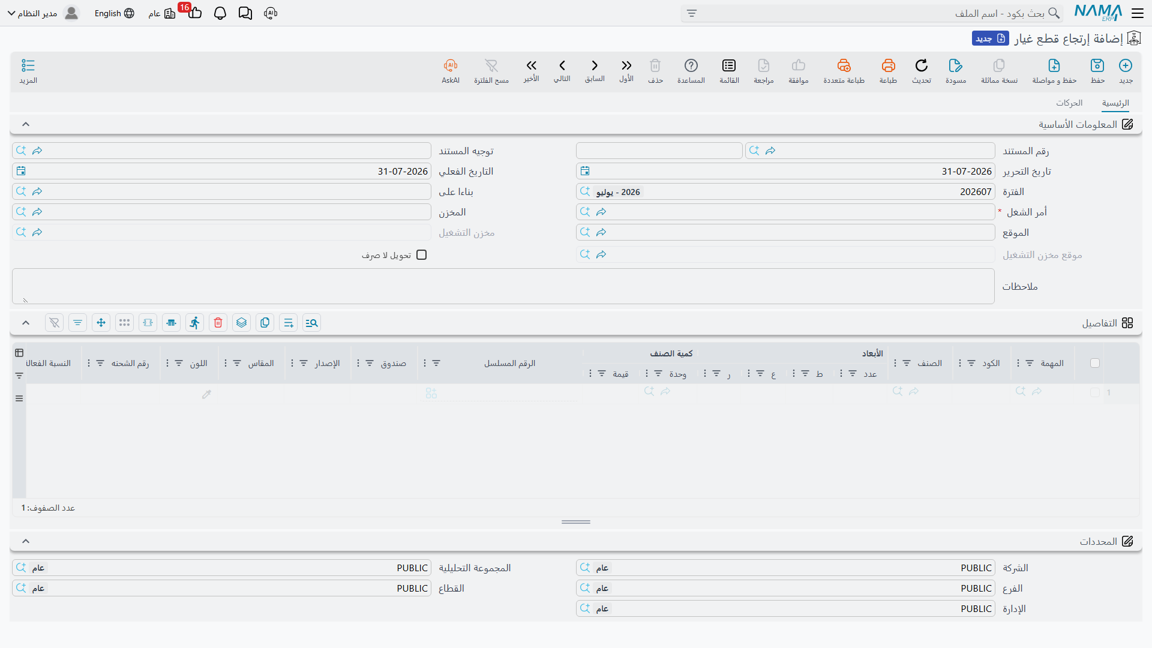Click the ملاحظات notes text area
Viewport: 1152px width, 648px height.
tap(503, 286)
